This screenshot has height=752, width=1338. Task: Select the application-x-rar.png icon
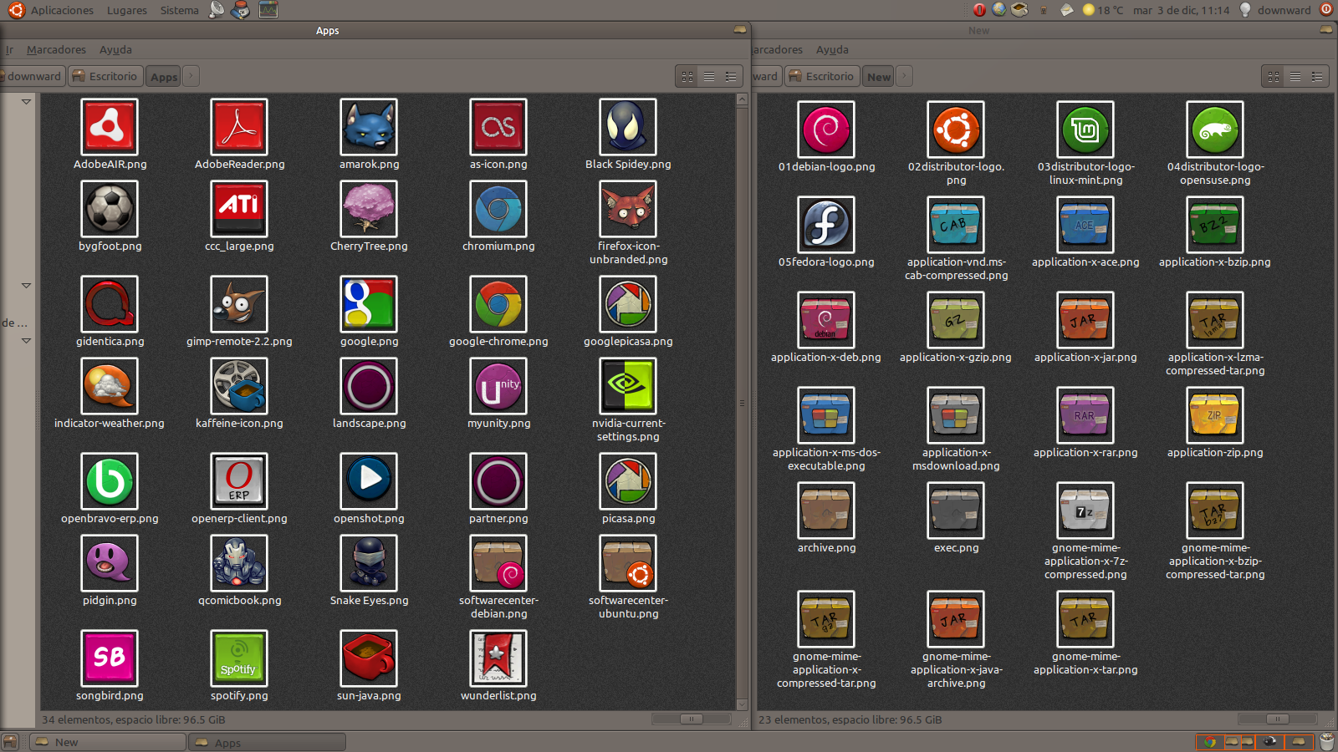pos(1085,415)
